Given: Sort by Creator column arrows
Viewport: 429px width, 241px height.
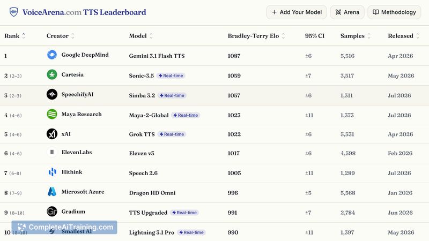Looking at the screenshot, I should tap(73, 36).
